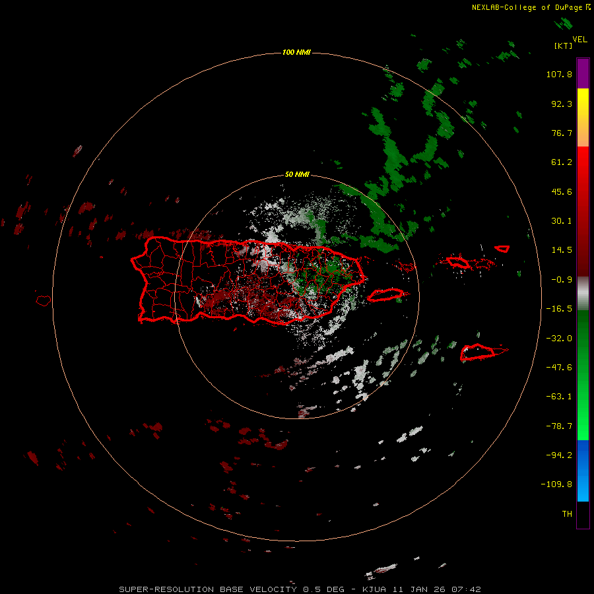Viewport: 594px width, 594px height.
Task: Pick the gray segment of the velocity scale
Action: (x=583, y=294)
